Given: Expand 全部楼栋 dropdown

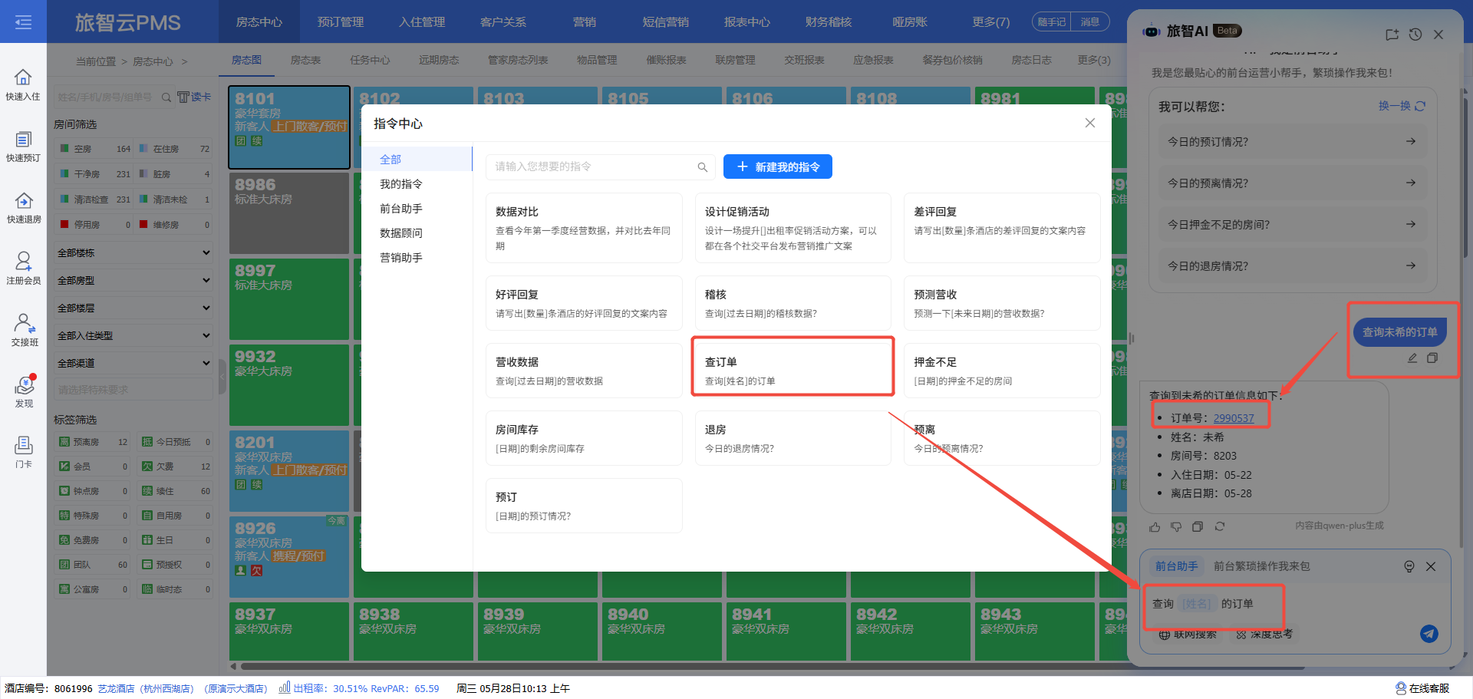Looking at the screenshot, I should tap(133, 252).
